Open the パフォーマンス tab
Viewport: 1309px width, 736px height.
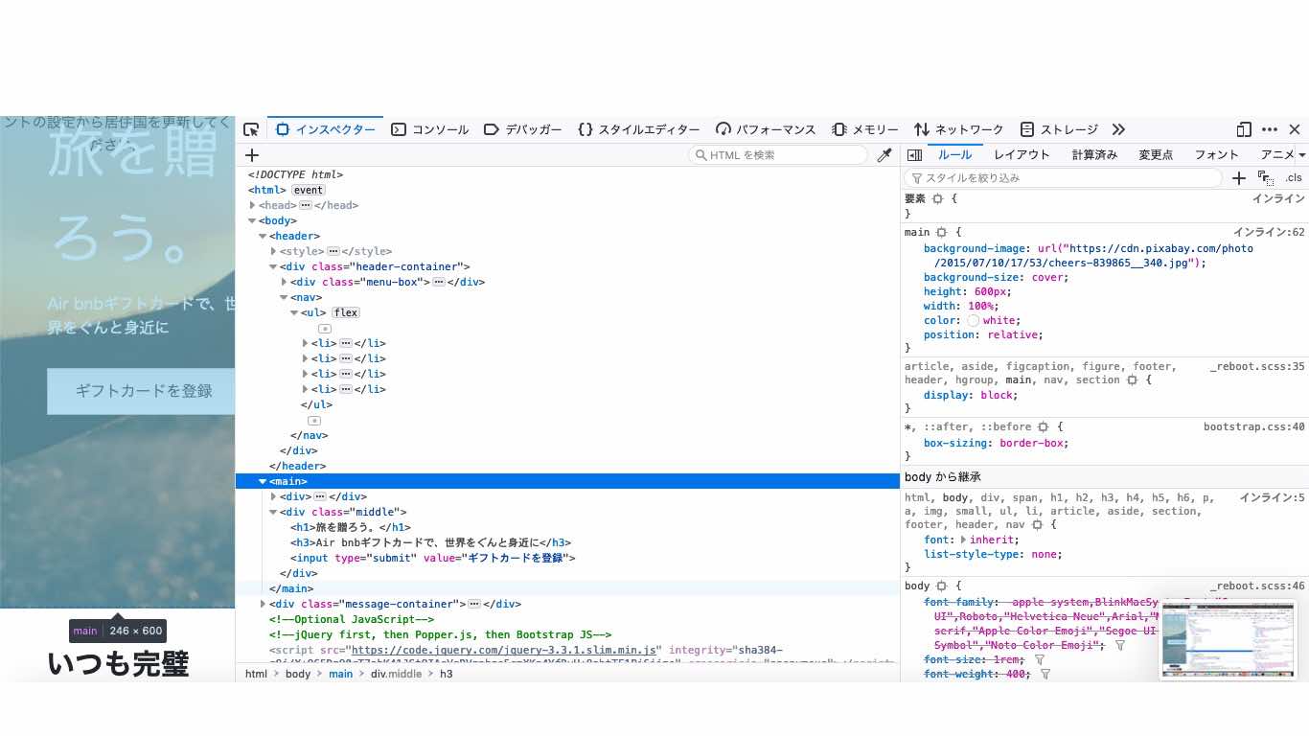click(766, 129)
